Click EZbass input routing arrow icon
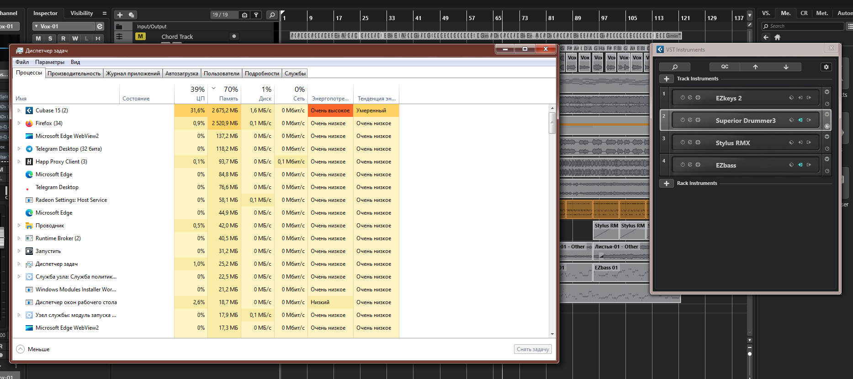Screen dimensions: 853x379 point(800,165)
